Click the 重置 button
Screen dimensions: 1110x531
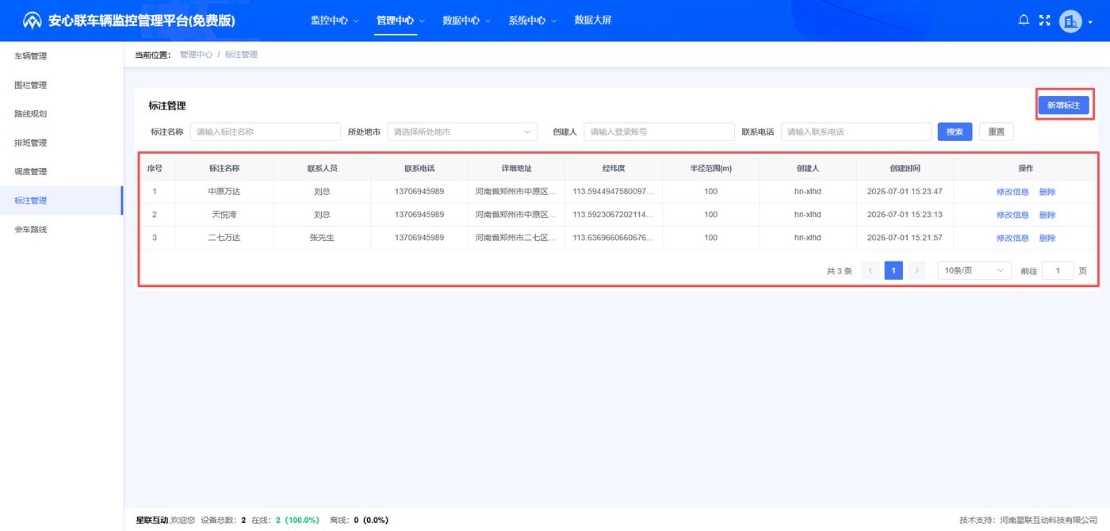[996, 132]
